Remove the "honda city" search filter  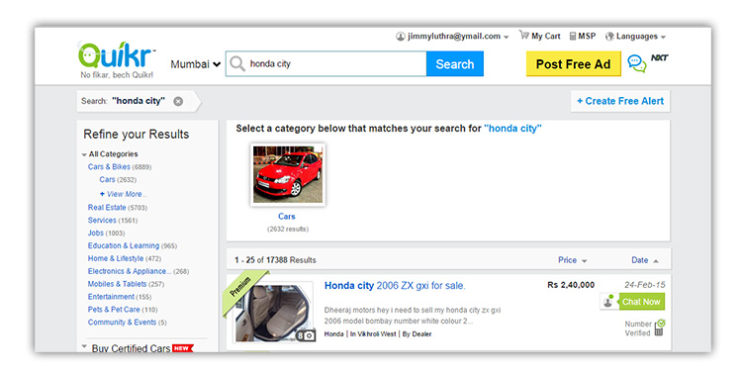click(x=178, y=101)
